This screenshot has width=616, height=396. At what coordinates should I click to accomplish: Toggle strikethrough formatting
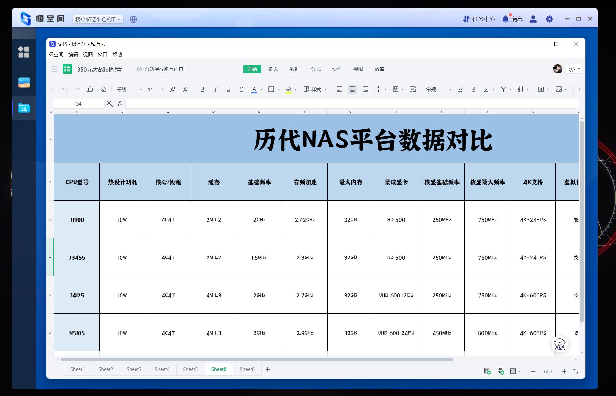[241, 89]
